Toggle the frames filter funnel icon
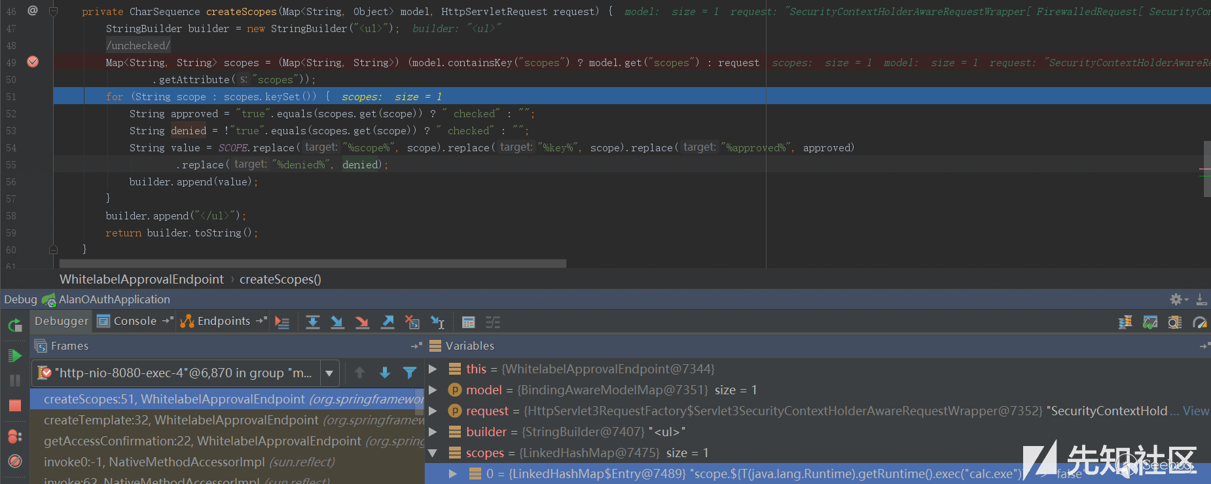The height and width of the screenshot is (484, 1211). pos(410,373)
